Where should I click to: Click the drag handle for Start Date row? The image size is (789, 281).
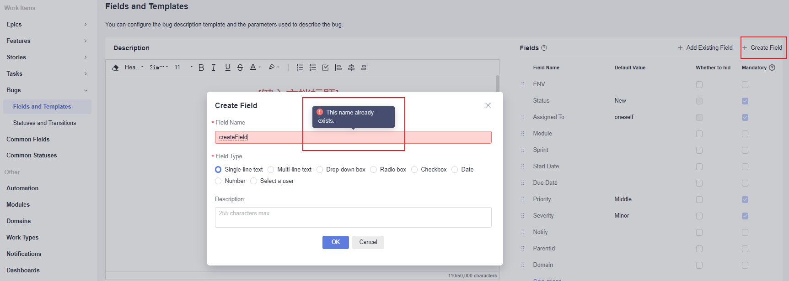coord(523,167)
